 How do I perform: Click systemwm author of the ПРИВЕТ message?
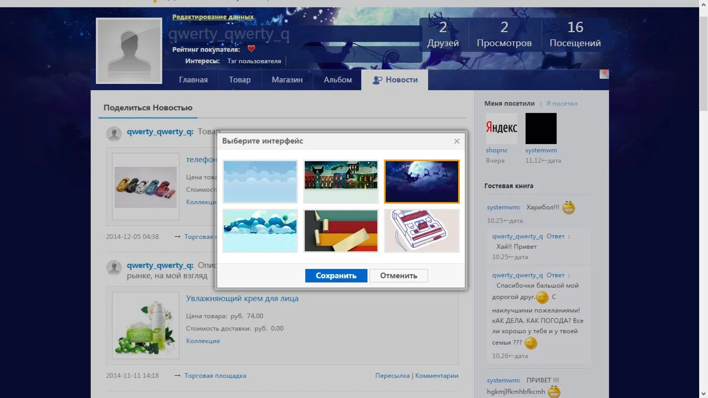504,380
